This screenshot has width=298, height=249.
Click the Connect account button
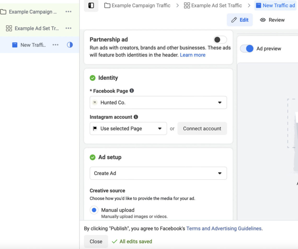point(202,129)
